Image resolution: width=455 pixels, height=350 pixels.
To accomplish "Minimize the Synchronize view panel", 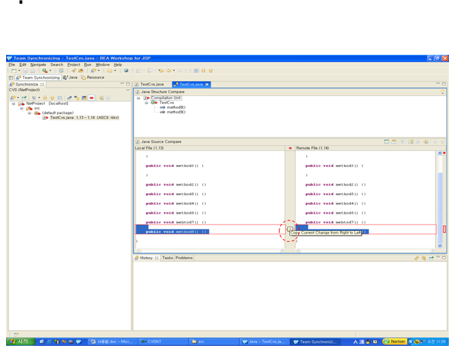I will click(122, 84).
